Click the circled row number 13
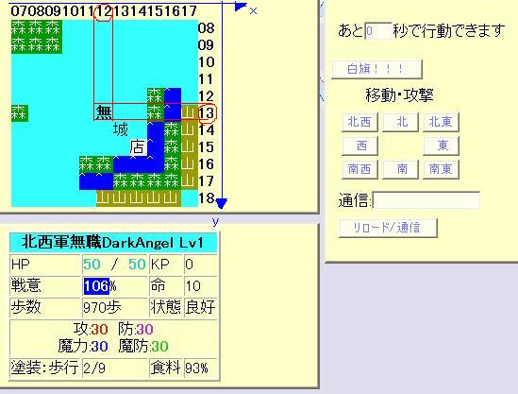This screenshot has height=394, width=518. [207, 112]
